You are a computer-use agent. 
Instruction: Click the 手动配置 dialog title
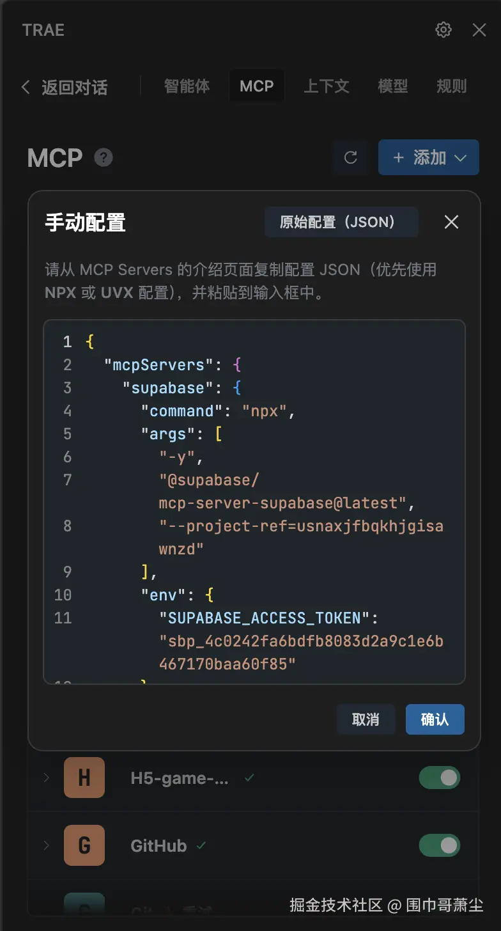(85, 223)
